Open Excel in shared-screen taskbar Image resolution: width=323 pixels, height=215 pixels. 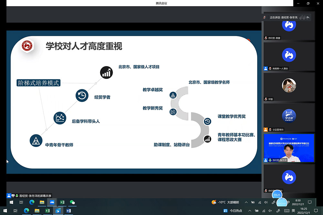click(62, 202)
